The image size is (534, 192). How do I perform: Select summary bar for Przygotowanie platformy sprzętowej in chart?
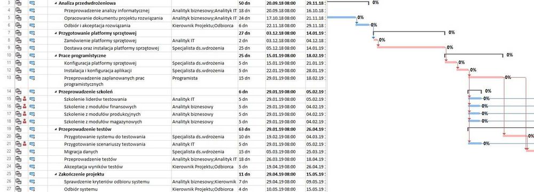click(x=409, y=33)
